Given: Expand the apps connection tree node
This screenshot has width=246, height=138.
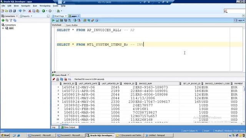Looking at the screenshot, I should [3, 28].
